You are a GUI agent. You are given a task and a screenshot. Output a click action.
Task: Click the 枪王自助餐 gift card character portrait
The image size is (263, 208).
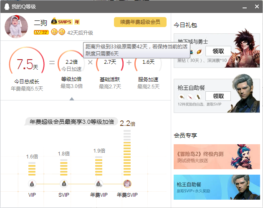point(244,93)
